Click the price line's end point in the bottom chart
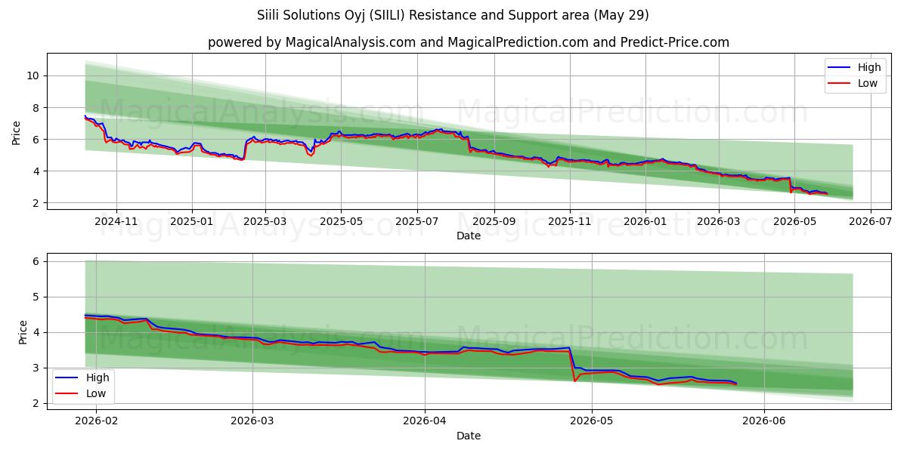Viewport: 907px width, 453px height. tap(736, 384)
